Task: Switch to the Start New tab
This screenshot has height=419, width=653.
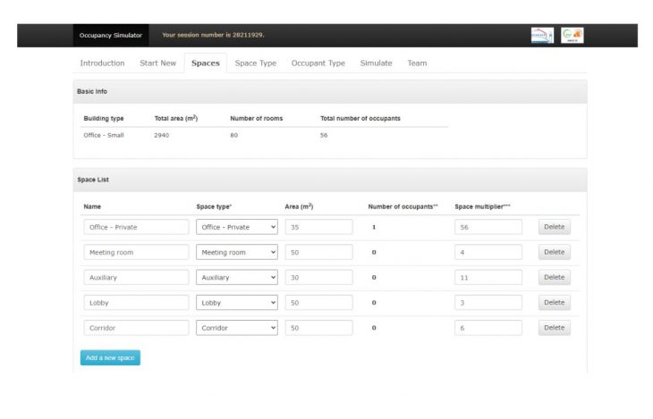Action: point(157,63)
